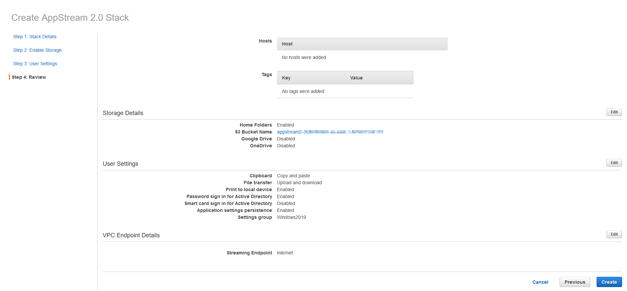This screenshot has width=627, height=291.
Task: Edit the User Settings section
Action: coord(614,162)
